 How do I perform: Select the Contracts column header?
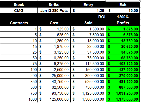[19, 23]
